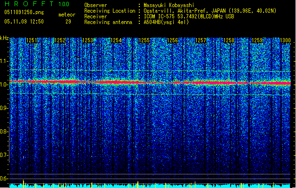Click the HROFFT 1.0.0 title text
The height and width of the screenshot is (188, 296).
tap(37, 4)
